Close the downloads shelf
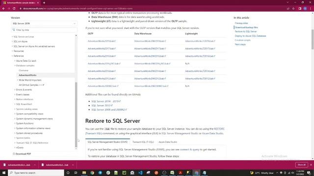 coord(311,165)
